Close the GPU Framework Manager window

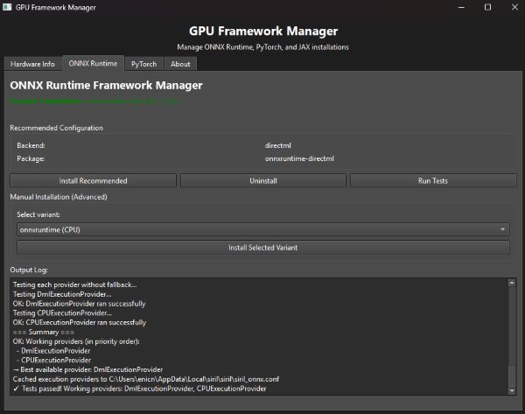512,7
